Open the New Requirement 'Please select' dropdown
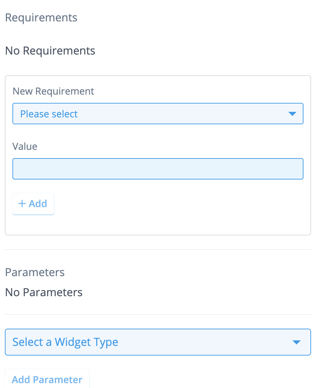 158,114
